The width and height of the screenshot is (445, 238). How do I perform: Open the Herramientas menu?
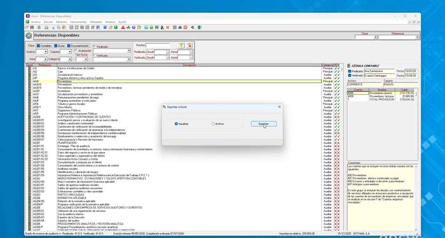point(78,22)
